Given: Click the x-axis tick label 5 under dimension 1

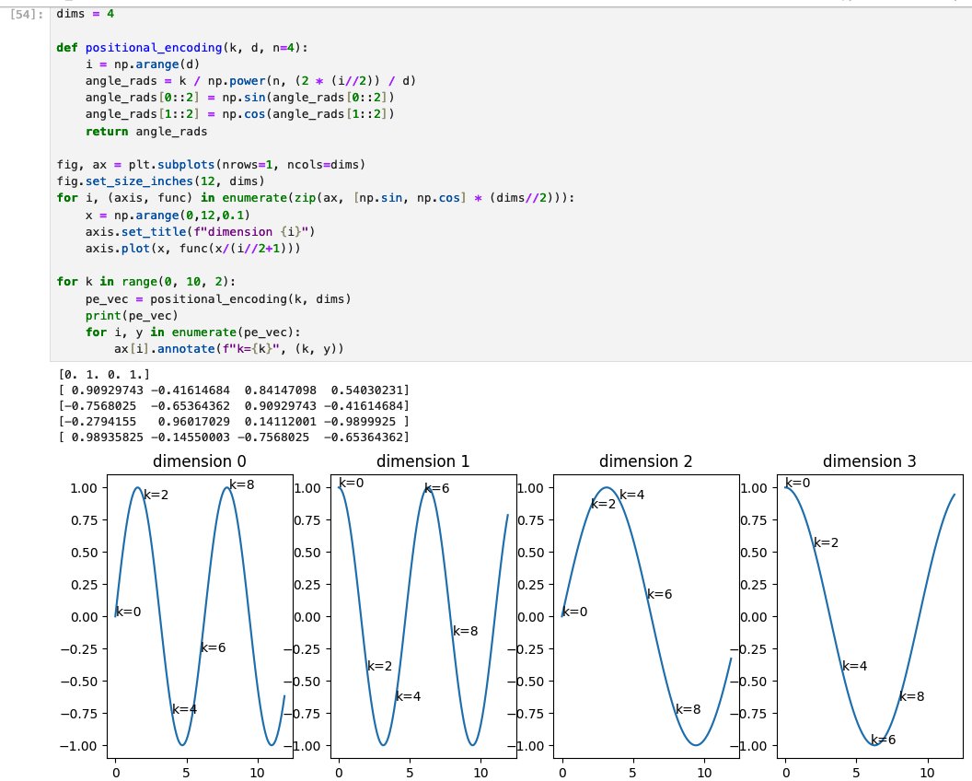Looking at the screenshot, I should [409, 773].
